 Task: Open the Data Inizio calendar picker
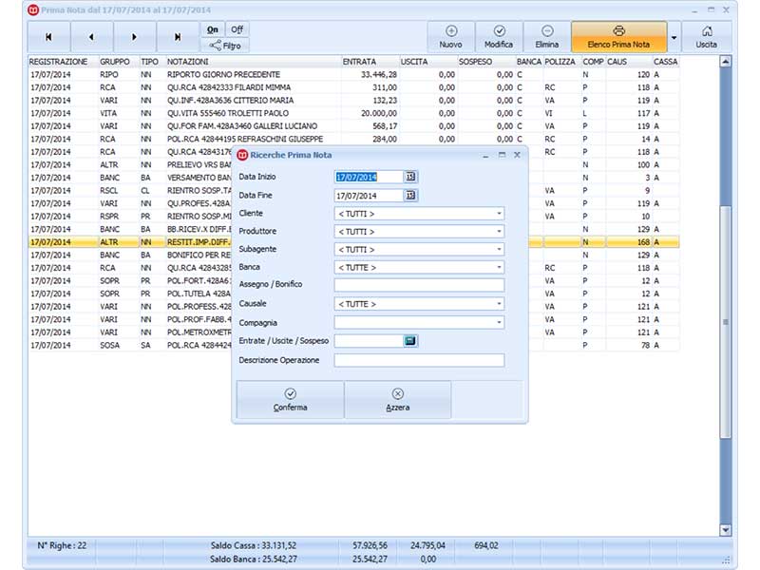[x=410, y=177]
